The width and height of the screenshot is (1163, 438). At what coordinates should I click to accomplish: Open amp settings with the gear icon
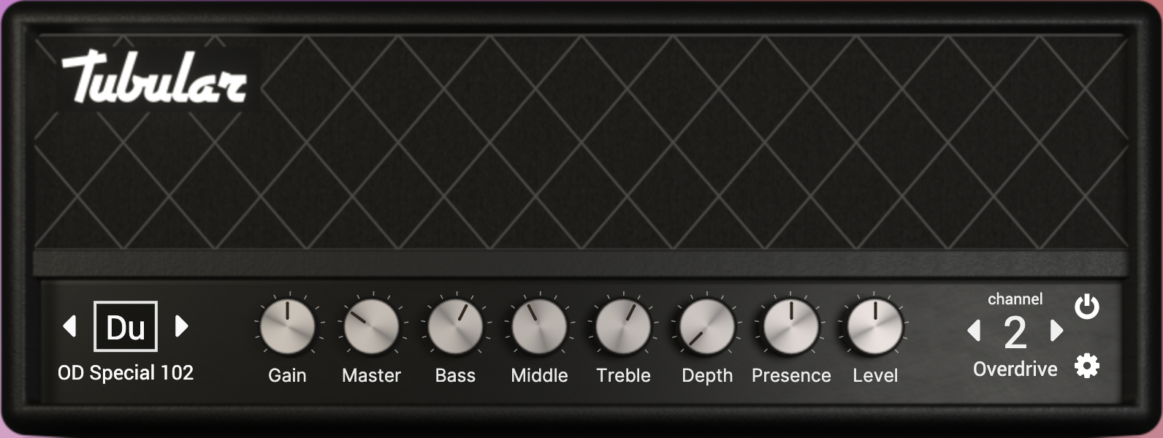pos(1086,366)
